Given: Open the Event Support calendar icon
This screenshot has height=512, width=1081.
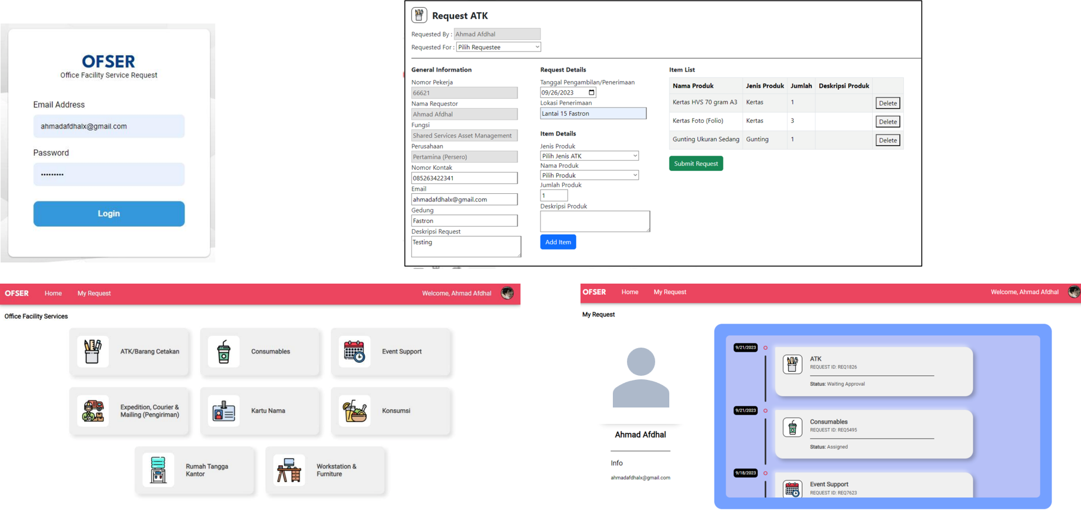Looking at the screenshot, I should coord(354,352).
